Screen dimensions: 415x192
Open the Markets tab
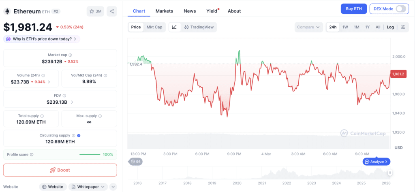(164, 11)
